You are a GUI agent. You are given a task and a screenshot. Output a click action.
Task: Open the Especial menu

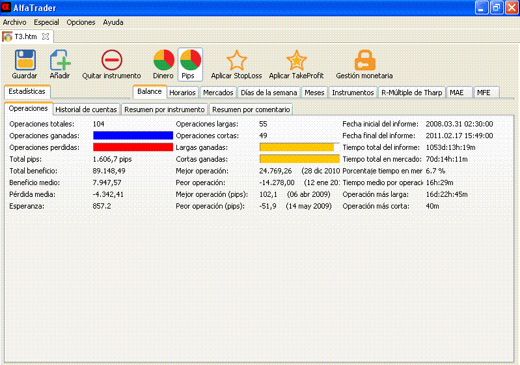point(46,22)
